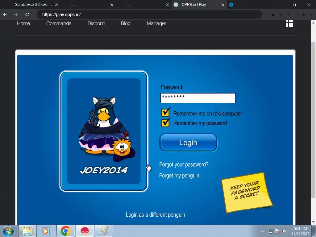Open the nine-square grid menu icon
This screenshot has width=316, height=237.
point(289,24)
